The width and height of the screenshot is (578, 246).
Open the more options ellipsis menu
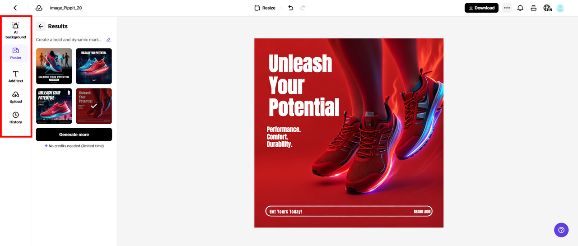pyautogui.click(x=507, y=8)
